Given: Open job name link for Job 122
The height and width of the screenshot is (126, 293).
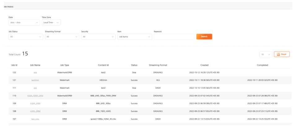Looking at the screenshot, I should [35, 72].
